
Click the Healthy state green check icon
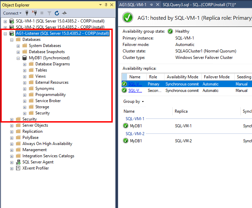tap(170, 31)
